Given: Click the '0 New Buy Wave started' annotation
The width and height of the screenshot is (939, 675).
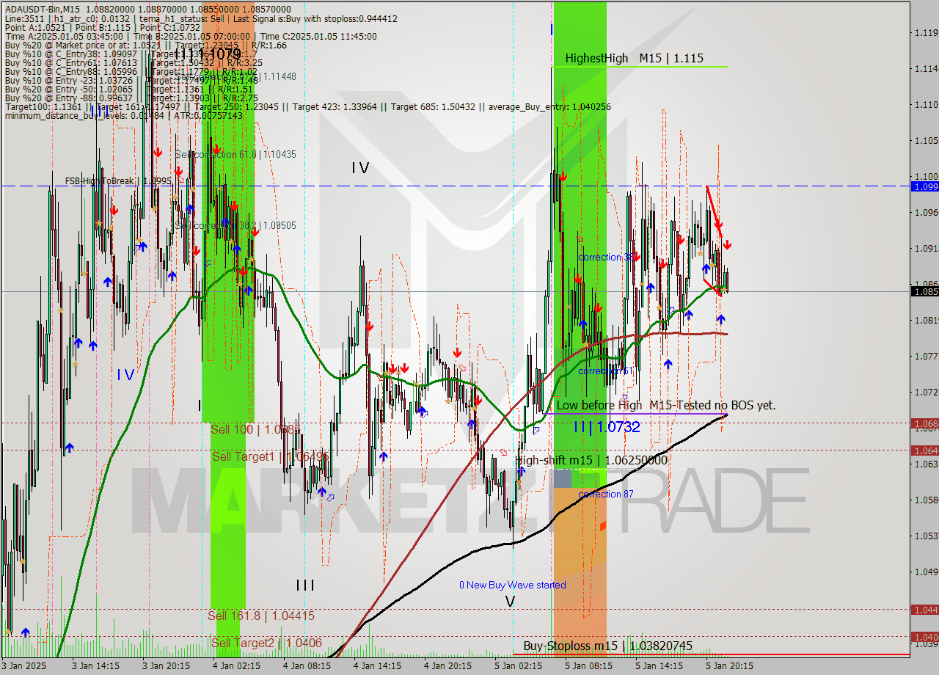Looking at the screenshot, I should pyautogui.click(x=512, y=585).
